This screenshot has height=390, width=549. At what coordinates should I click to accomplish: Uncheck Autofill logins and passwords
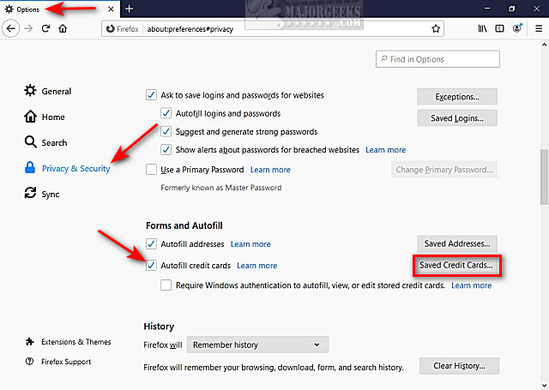(x=166, y=113)
